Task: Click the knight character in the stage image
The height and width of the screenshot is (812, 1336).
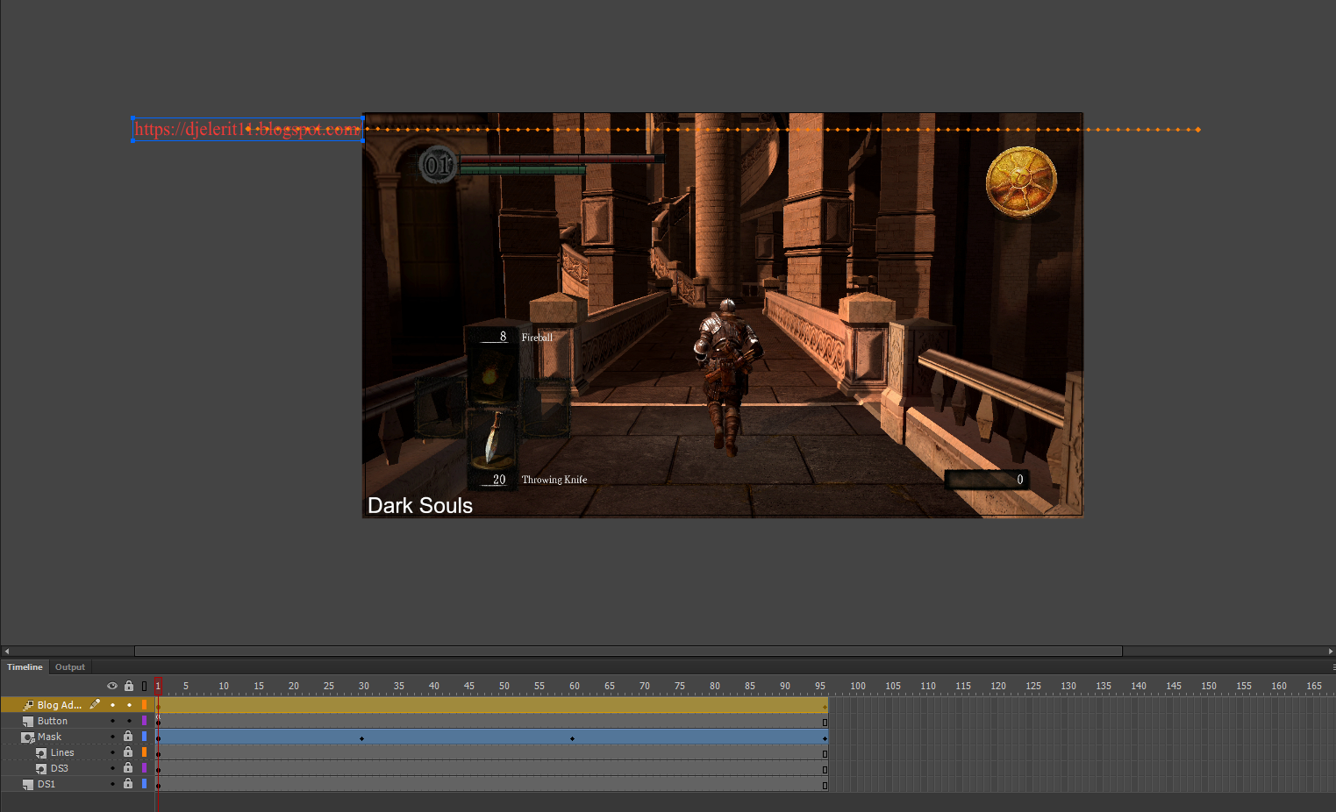Action: click(727, 377)
